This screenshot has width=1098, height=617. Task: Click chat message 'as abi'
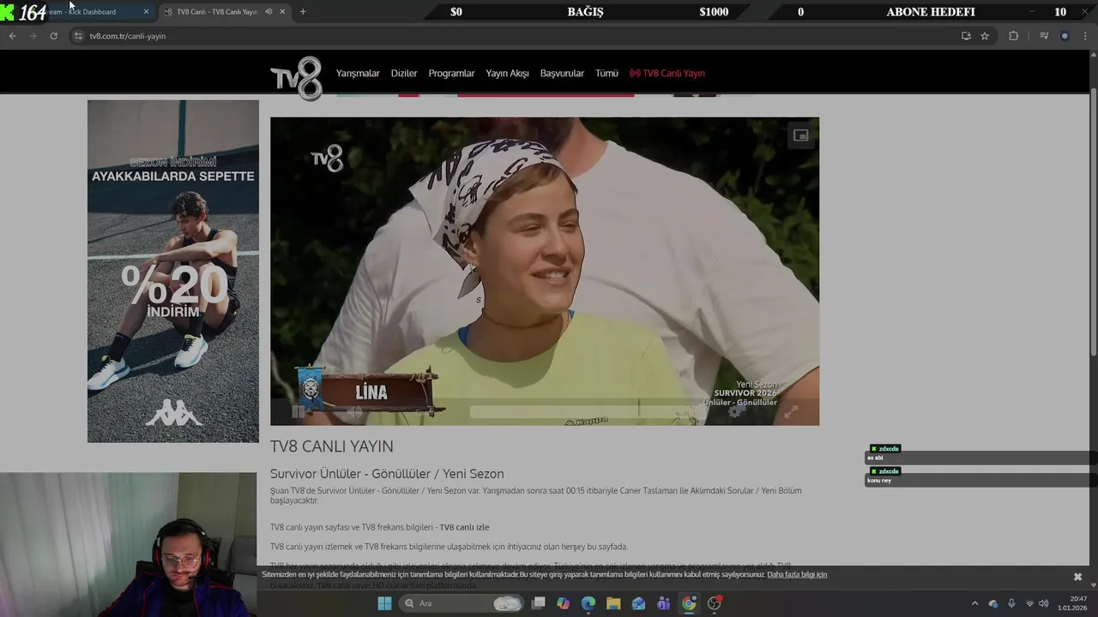875,458
